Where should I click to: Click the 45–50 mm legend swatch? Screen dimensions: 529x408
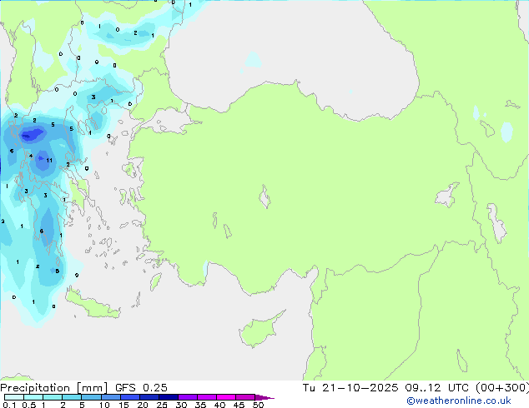[245, 397]
